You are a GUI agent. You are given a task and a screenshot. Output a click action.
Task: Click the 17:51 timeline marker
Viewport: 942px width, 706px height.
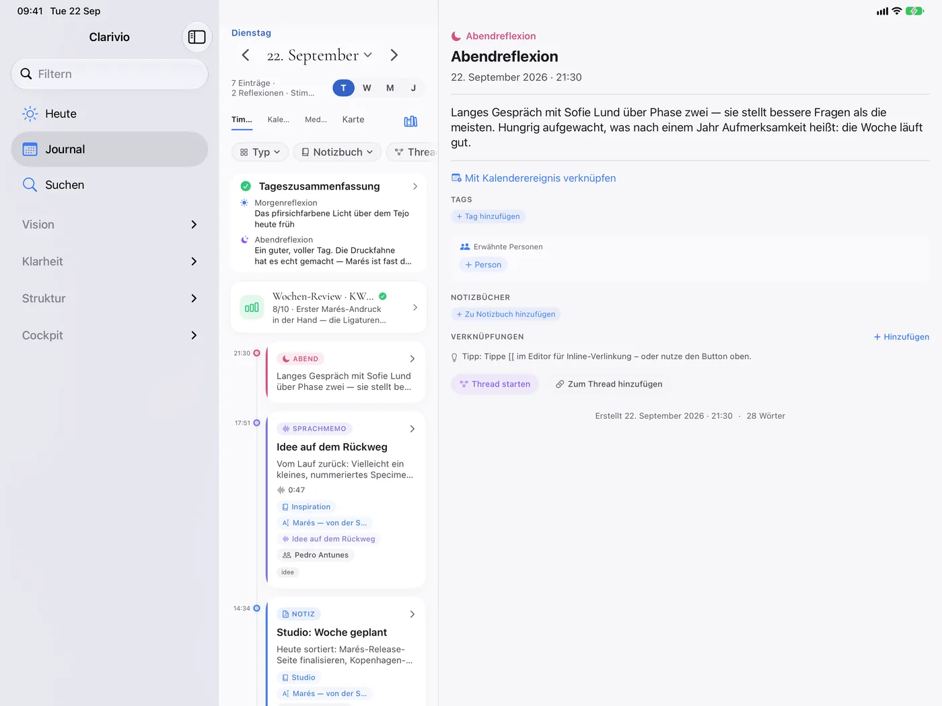point(256,423)
